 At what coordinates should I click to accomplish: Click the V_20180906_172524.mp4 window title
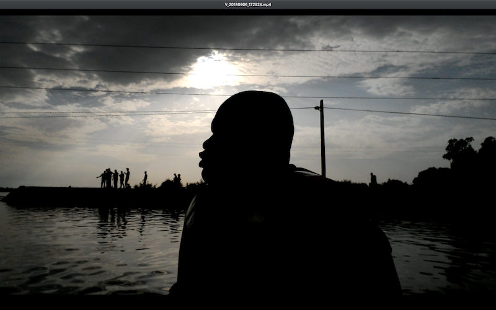pos(247,4)
